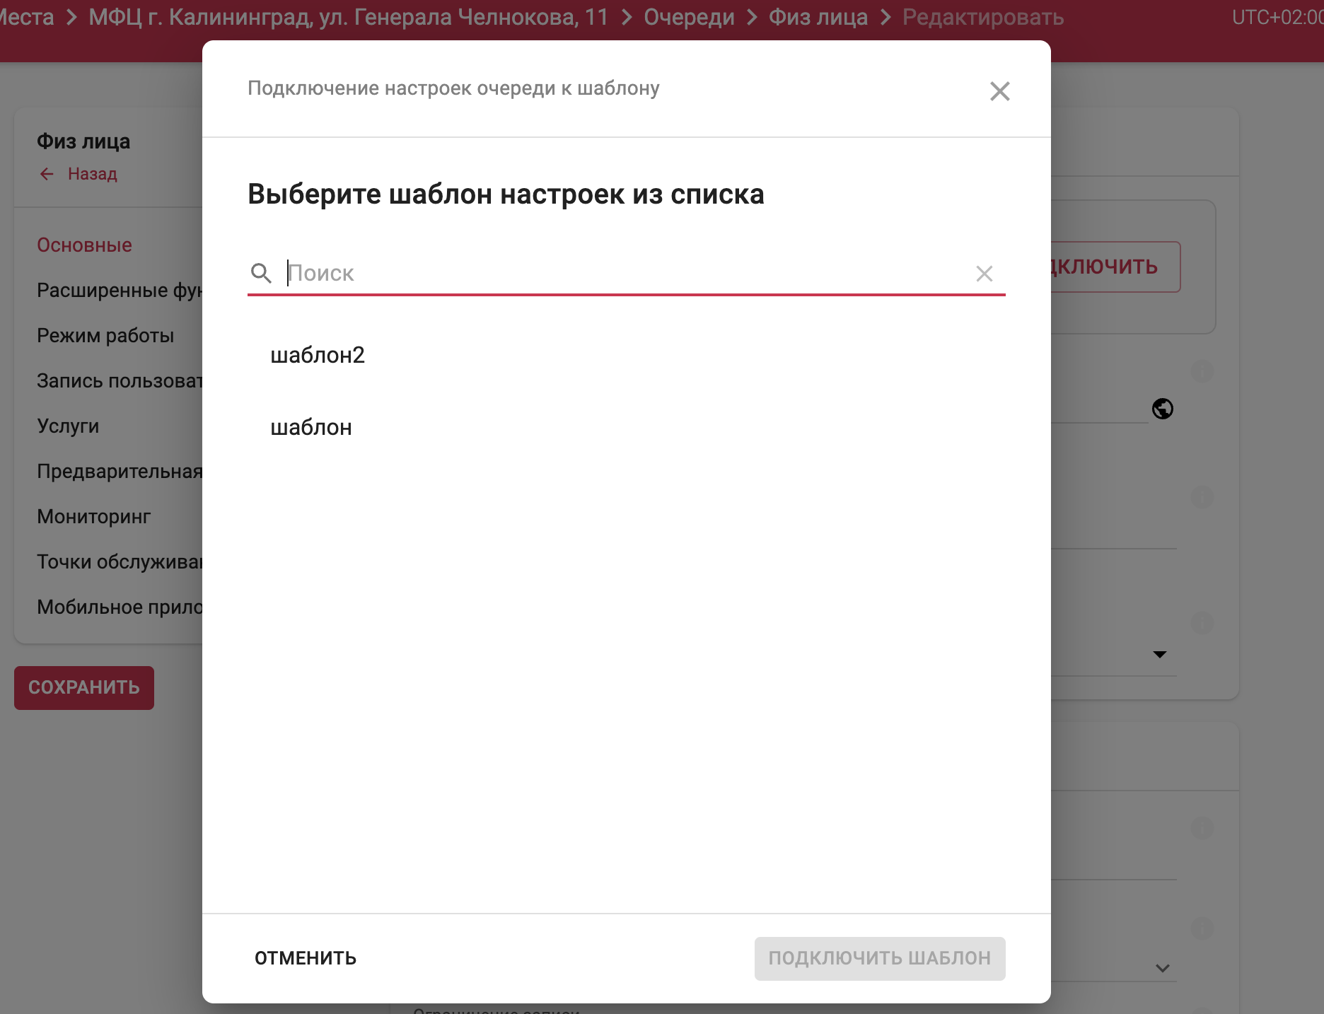The width and height of the screenshot is (1324, 1014).
Task: Close the template connection dialog
Action: (999, 91)
